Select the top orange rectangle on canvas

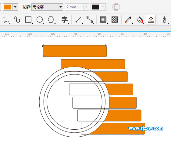tap(75, 51)
